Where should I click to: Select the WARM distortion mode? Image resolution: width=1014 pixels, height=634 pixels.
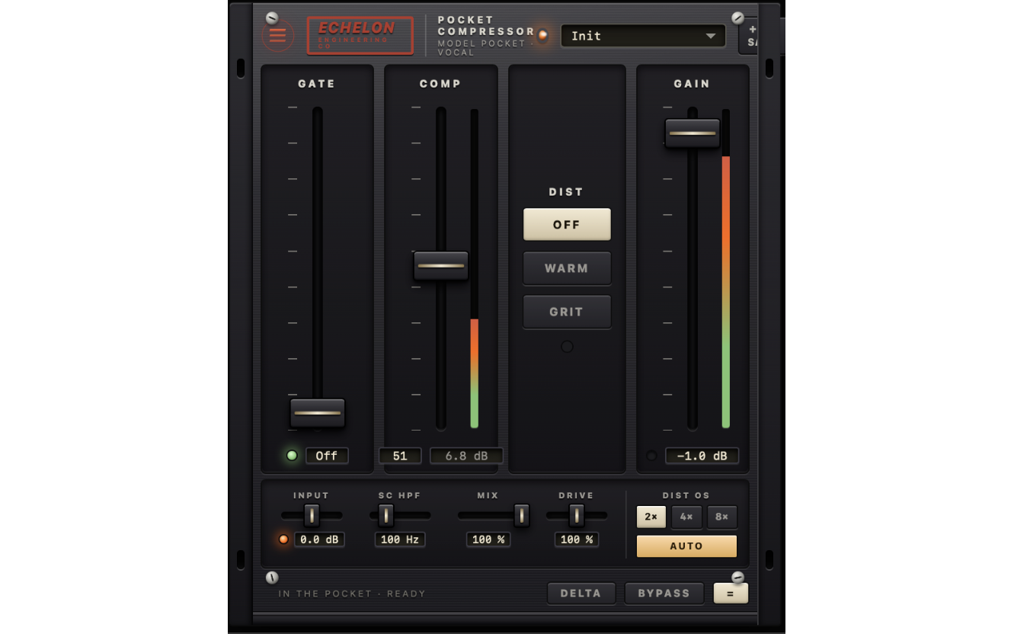567,268
